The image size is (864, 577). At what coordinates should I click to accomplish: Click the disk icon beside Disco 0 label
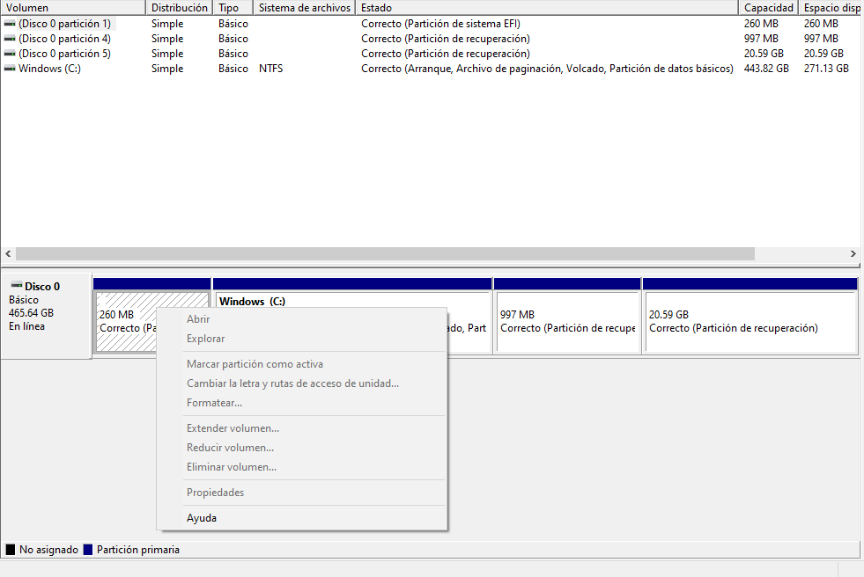(17, 286)
